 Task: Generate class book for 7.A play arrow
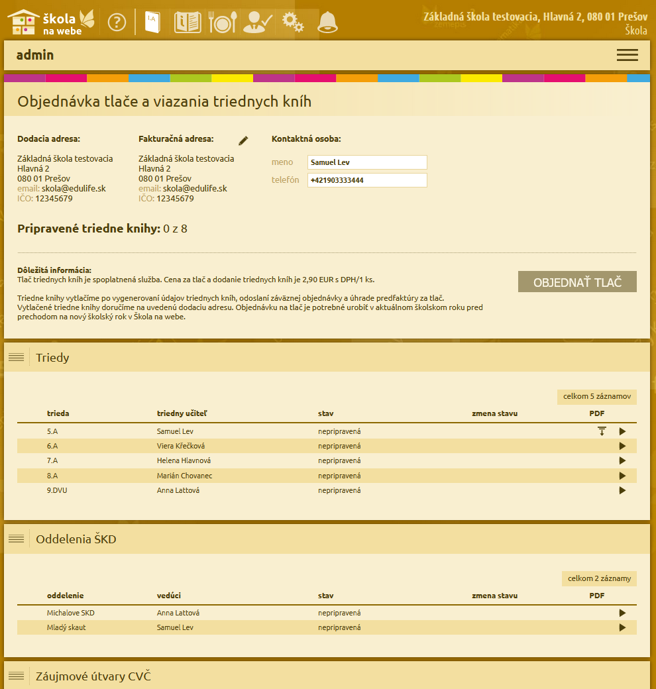[622, 460]
